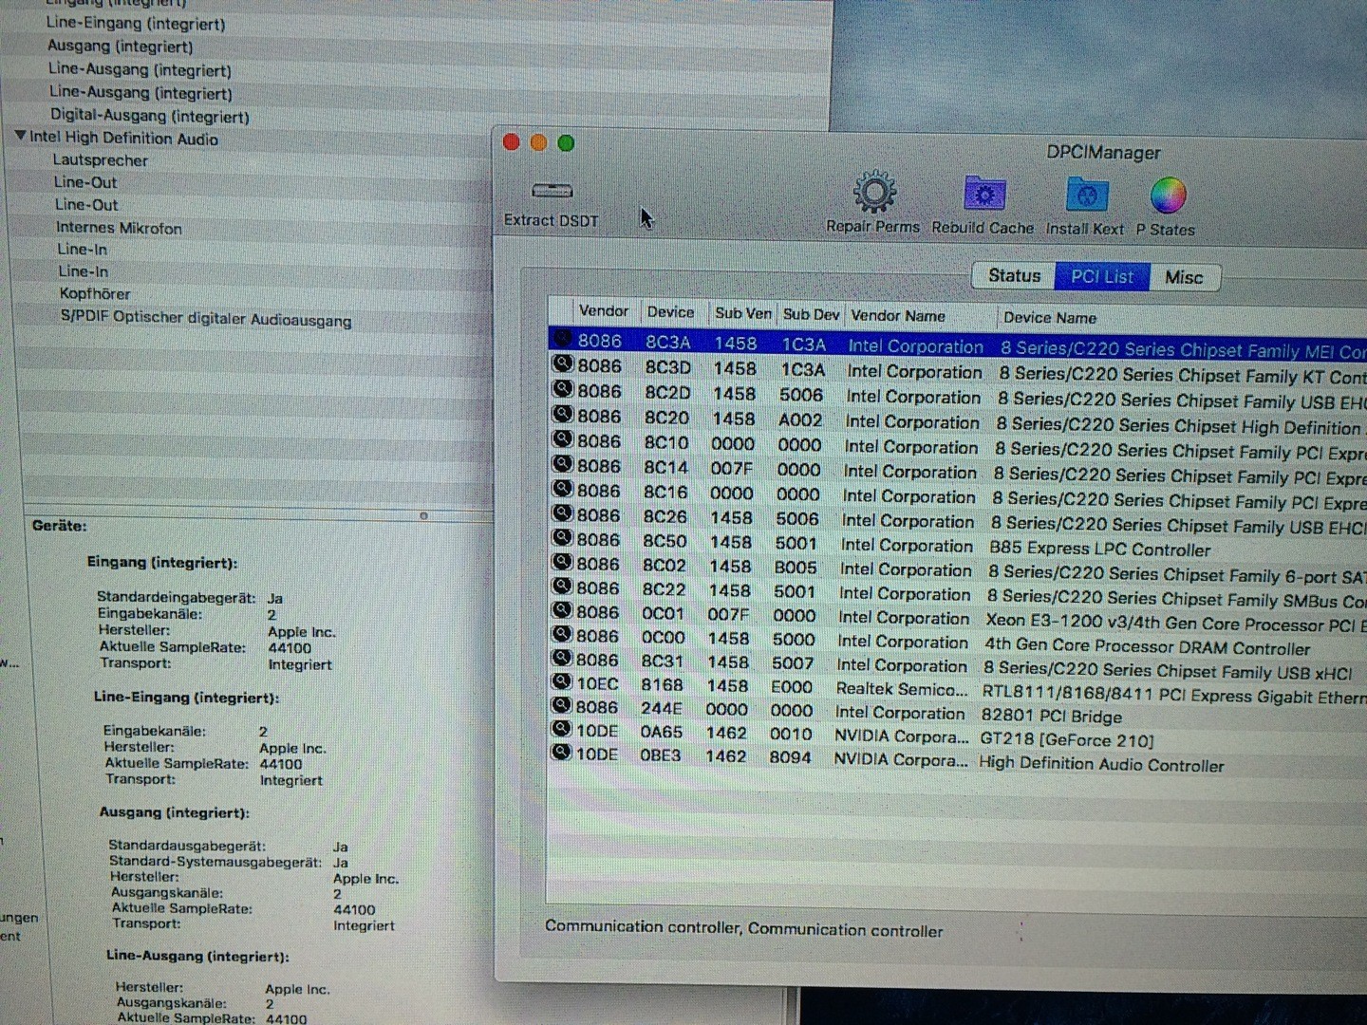Click the magnifier icon beside device 8C10
This screenshot has width=1367, height=1025.
point(563,439)
